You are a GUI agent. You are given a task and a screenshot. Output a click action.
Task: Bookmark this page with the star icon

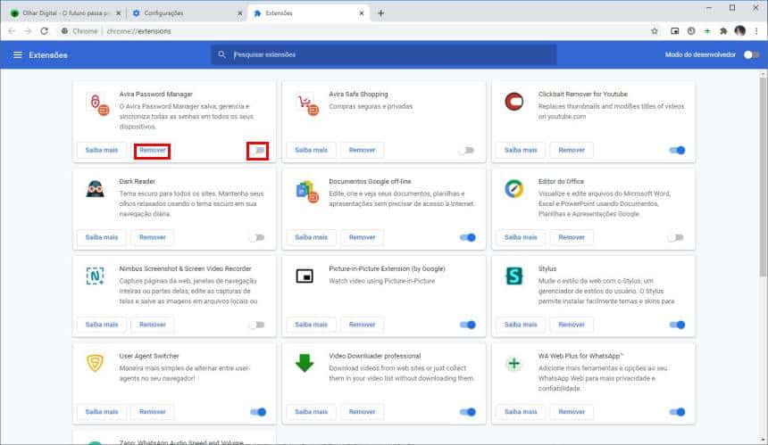(x=655, y=31)
